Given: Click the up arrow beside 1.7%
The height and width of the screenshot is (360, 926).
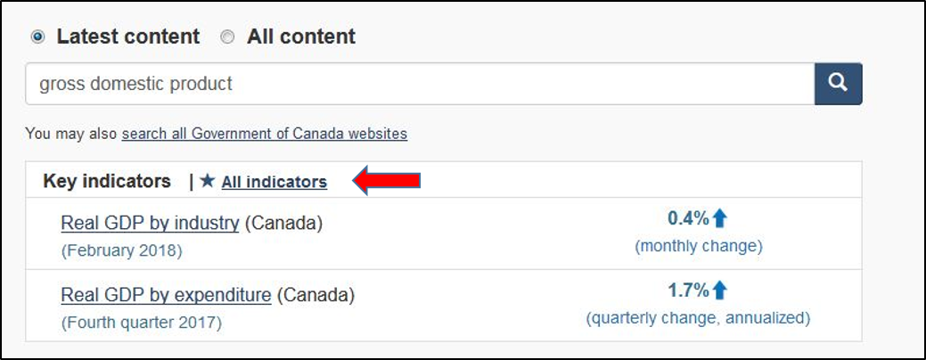Looking at the screenshot, I should 720,290.
